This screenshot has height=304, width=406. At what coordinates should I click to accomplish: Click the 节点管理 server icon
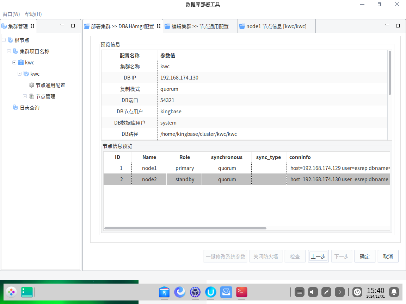point(32,96)
